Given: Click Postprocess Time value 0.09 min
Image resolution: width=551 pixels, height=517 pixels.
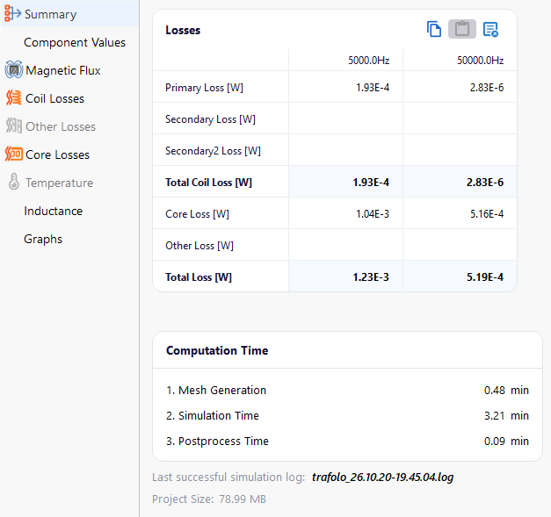Looking at the screenshot, I should 506,442.
